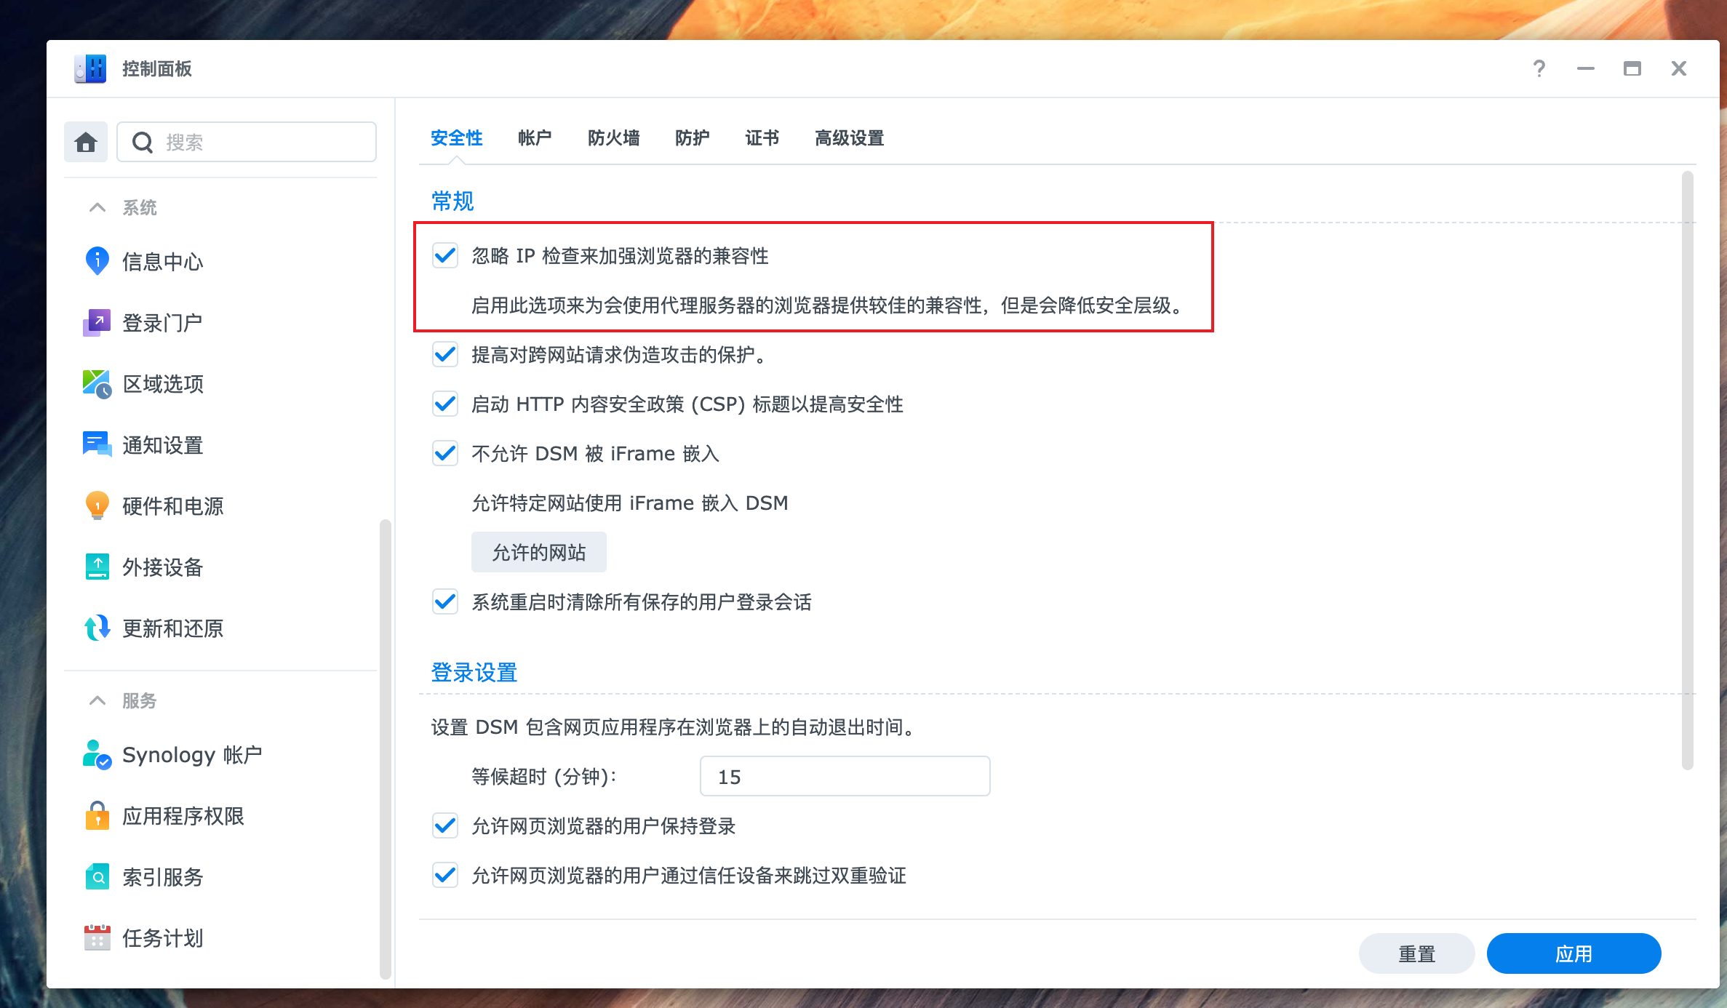The image size is (1727, 1008).
Task: Disable 允许网页浏览器的用户保持登录
Action: pos(444,826)
